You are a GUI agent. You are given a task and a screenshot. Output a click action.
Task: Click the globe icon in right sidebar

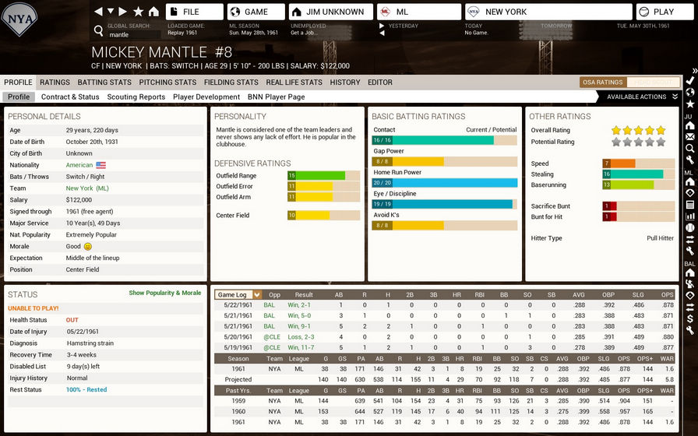coord(689,92)
